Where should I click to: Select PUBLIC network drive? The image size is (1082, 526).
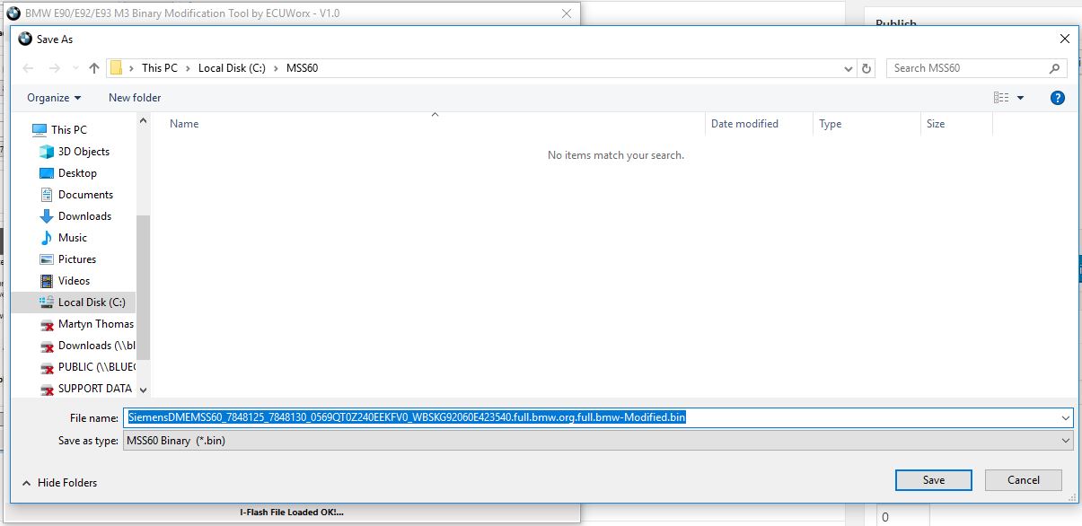[x=97, y=367]
